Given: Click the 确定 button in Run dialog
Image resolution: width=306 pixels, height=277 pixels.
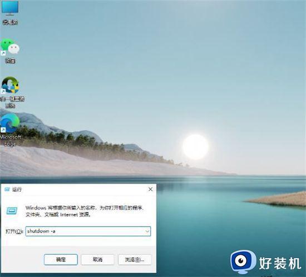Looking at the screenshot, I should [x=61, y=259].
